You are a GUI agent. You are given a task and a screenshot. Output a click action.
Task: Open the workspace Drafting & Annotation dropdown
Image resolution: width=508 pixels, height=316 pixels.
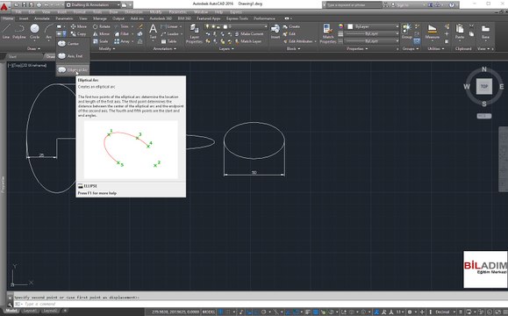[92, 5]
